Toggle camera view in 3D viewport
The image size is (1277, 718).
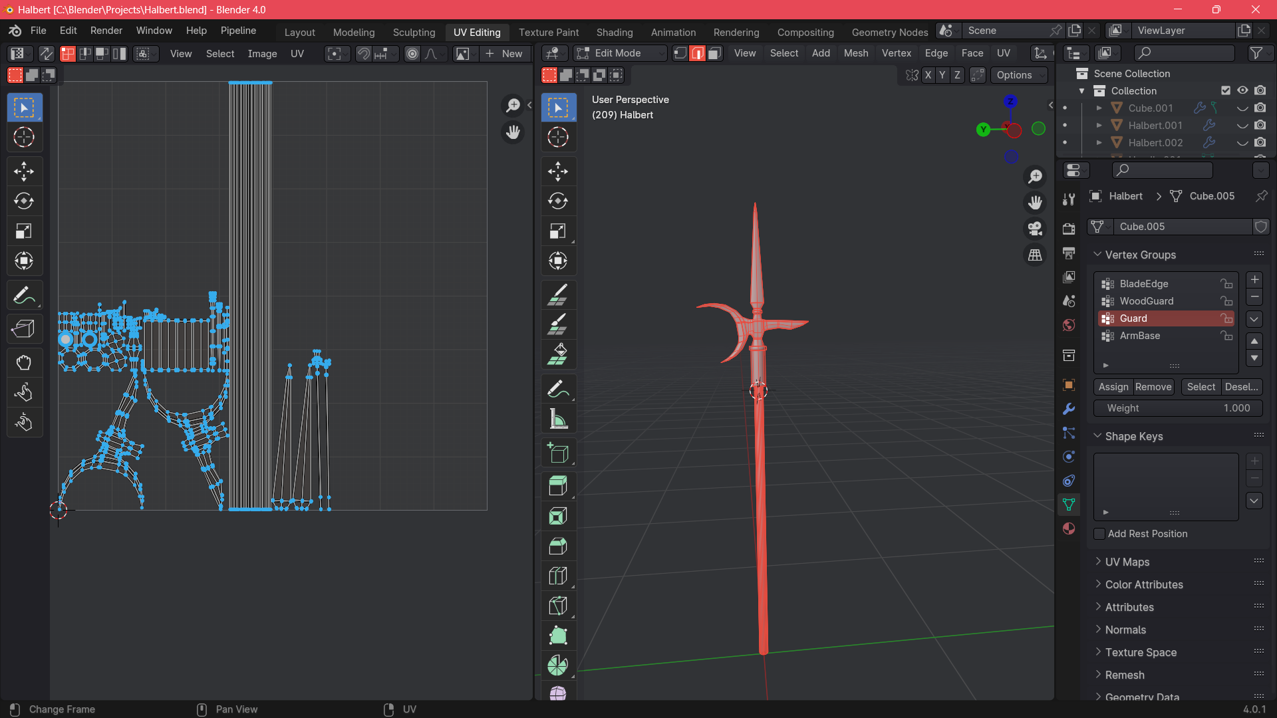(x=1035, y=229)
